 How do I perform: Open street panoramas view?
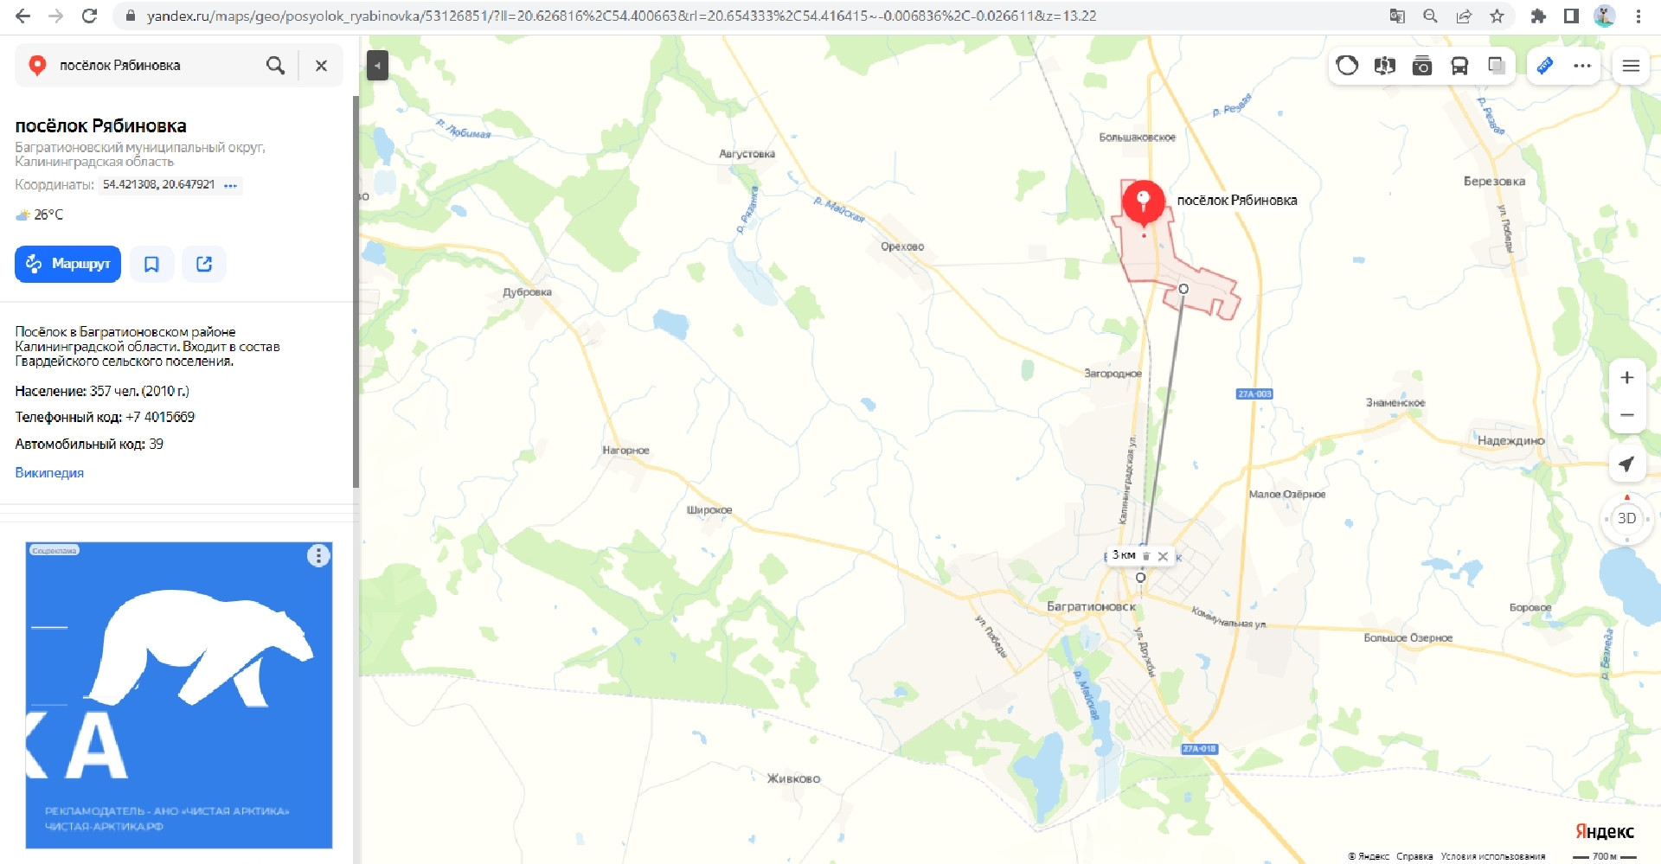(x=1384, y=66)
